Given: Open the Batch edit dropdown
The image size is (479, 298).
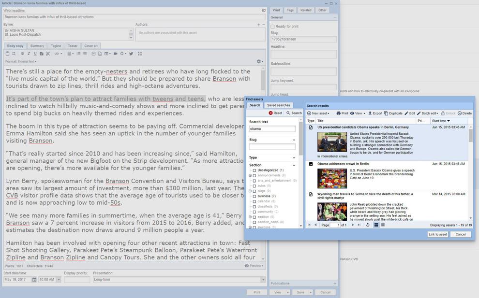Looking at the screenshot, I should (427, 113).
